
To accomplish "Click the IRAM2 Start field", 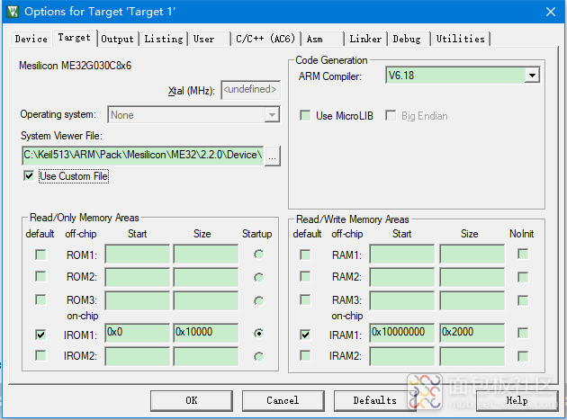I will point(402,356).
